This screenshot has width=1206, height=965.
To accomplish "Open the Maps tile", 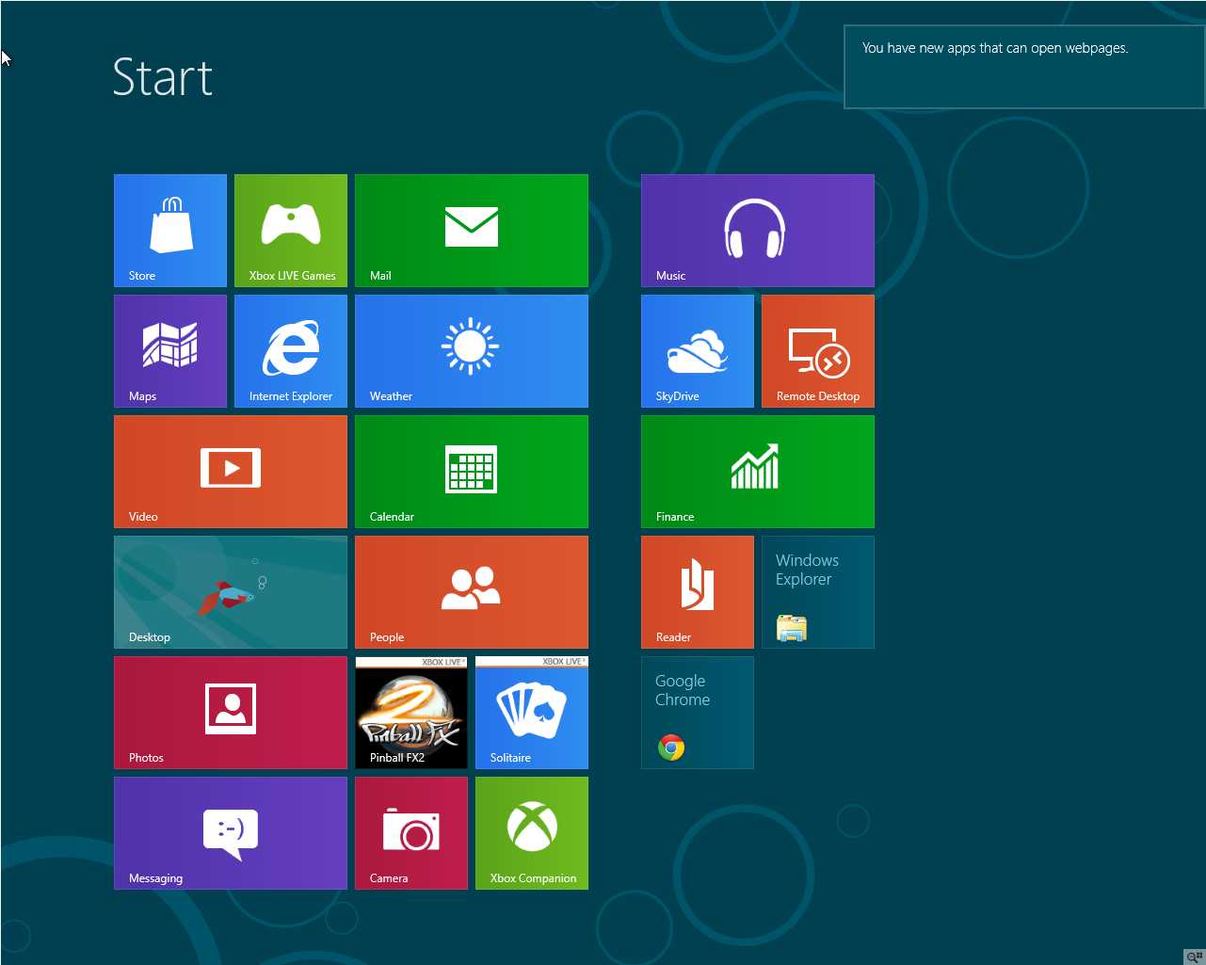I will click(170, 351).
